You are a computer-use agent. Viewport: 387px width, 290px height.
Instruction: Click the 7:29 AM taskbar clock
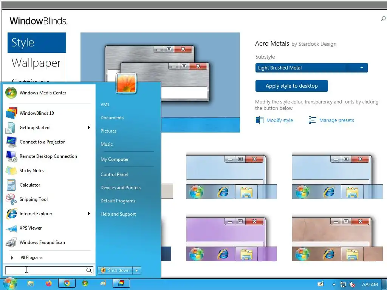coord(370,285)
